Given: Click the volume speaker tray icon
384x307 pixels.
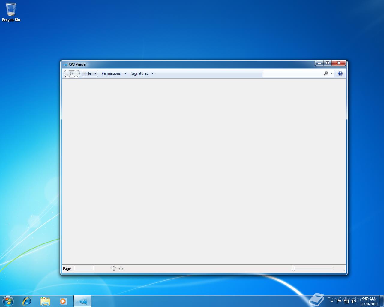Looking at the screenshot, I should tap(354, 301).
